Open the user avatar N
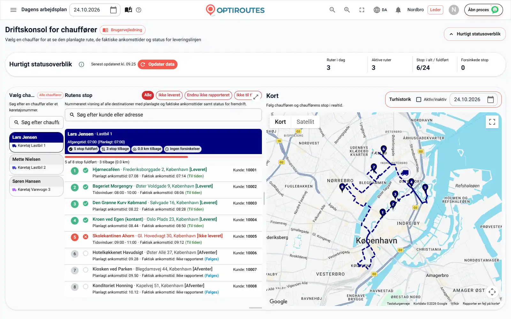The width and height of the screenshot is (511, 319). tap(454, 10)
